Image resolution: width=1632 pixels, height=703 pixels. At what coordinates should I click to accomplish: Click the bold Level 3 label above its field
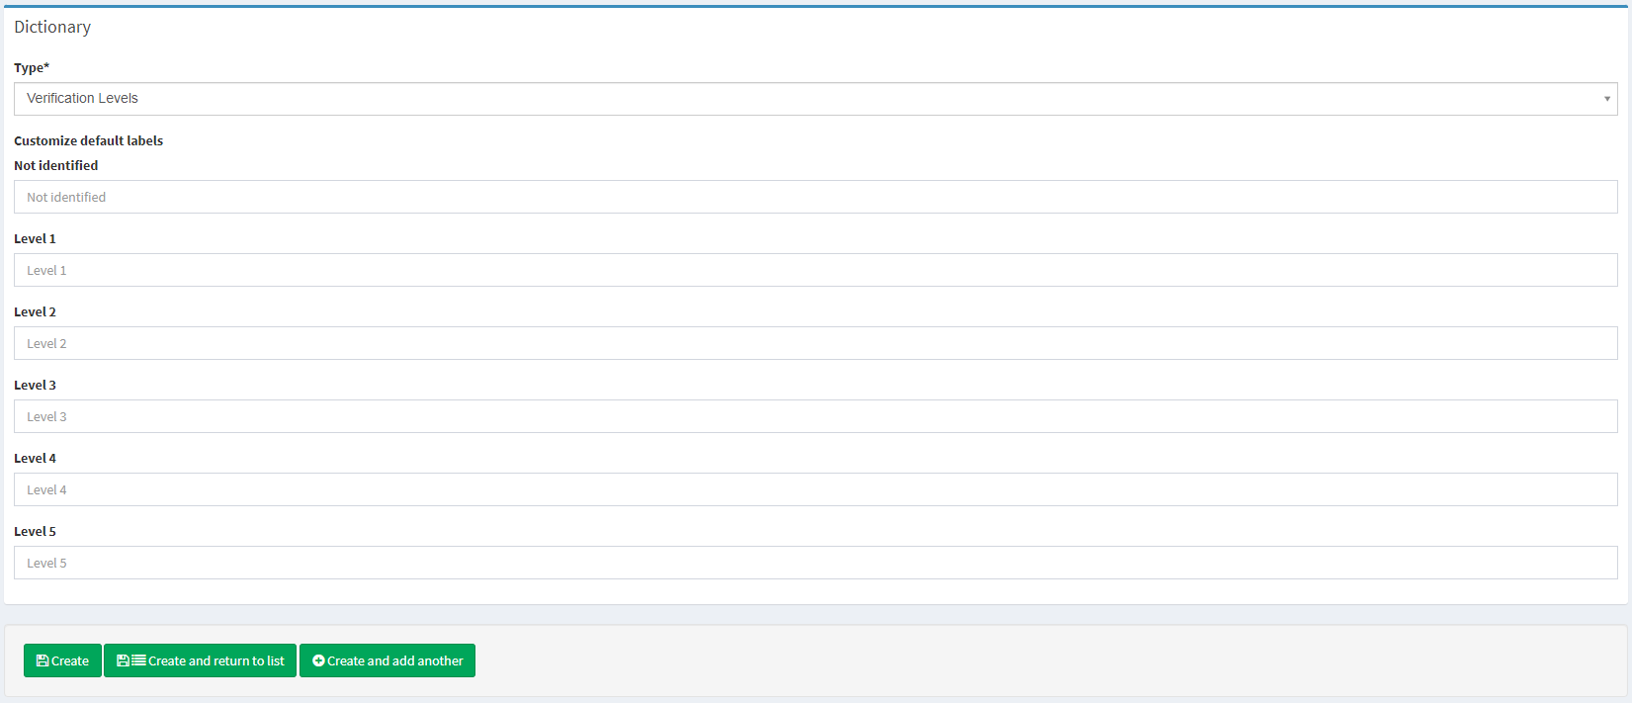coord(35,385)
